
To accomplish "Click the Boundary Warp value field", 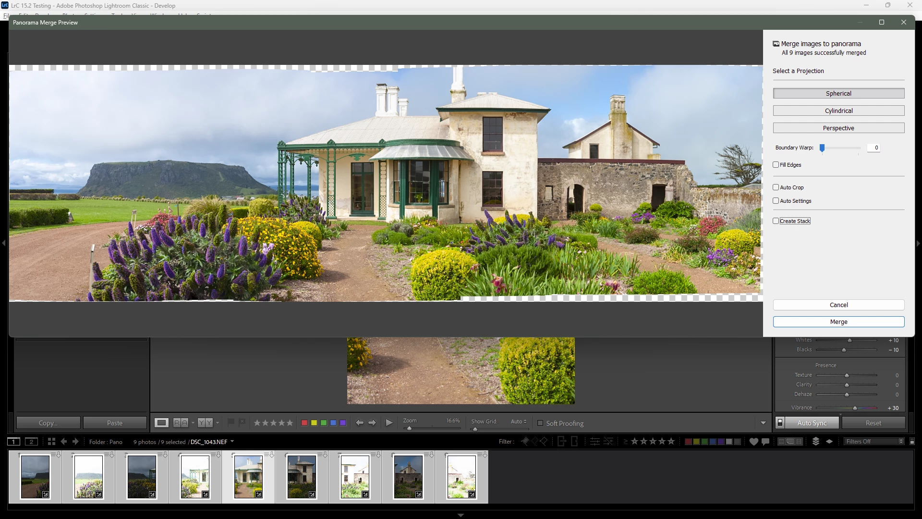I will click(874, 148).
